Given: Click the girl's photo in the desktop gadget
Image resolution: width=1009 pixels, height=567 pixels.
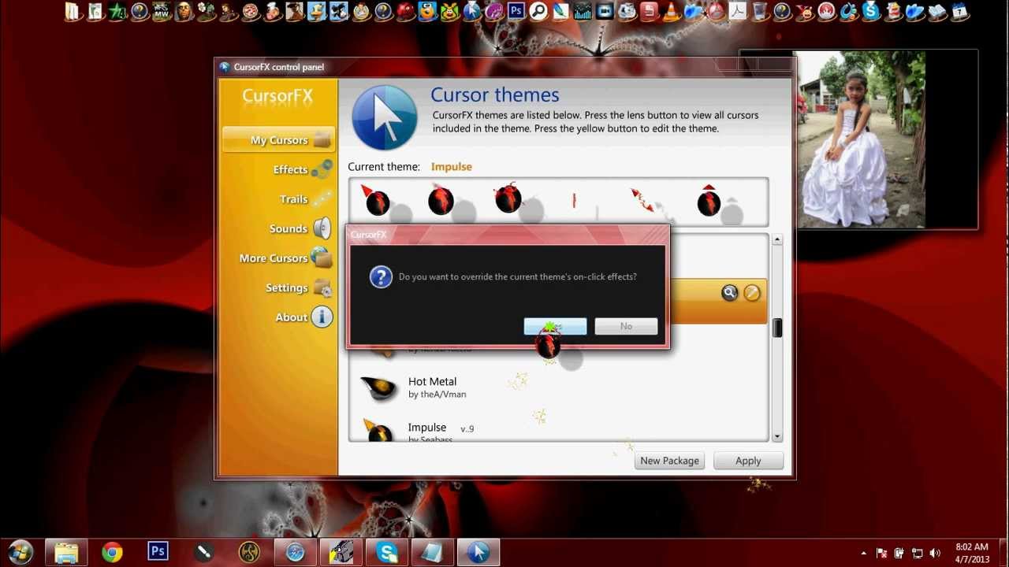Looking at the screenshot, I should click(x=862, y=139).
